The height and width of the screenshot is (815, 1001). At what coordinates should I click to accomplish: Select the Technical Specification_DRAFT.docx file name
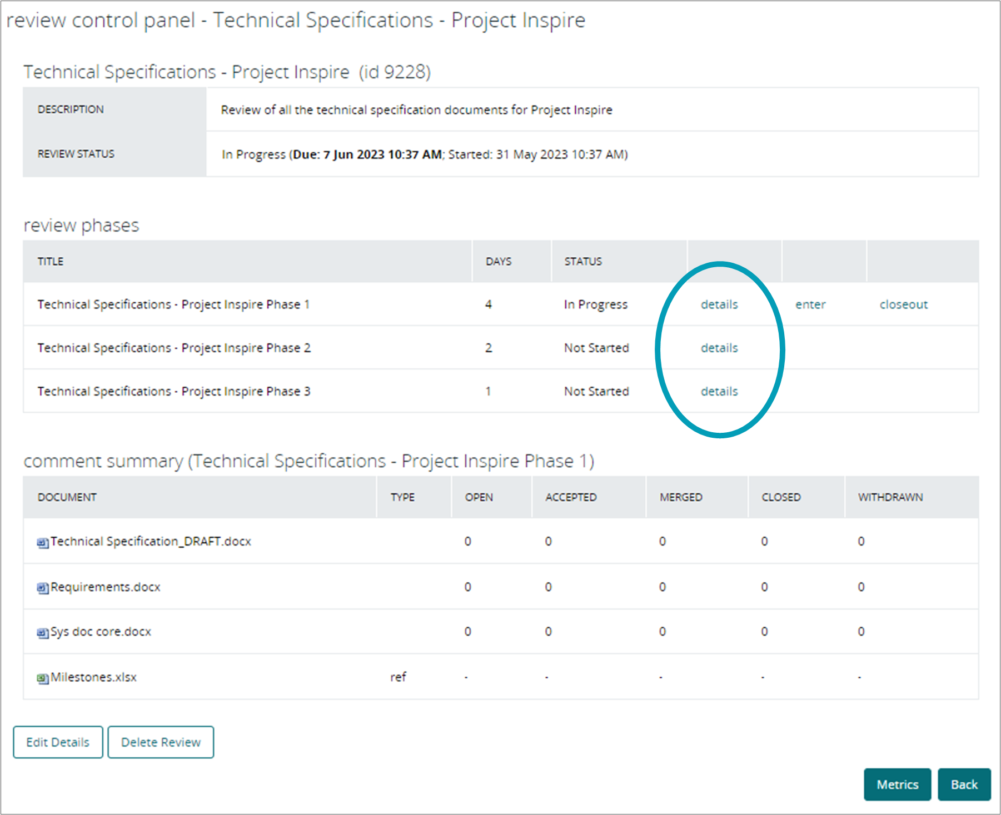[151, 541]
